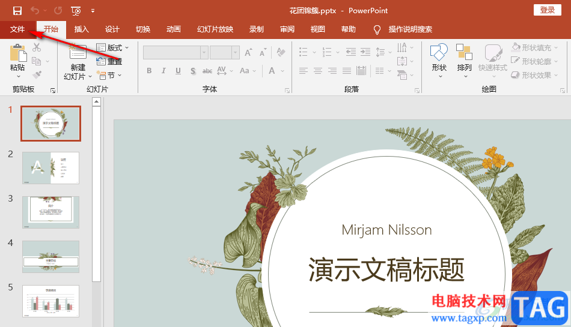Image resolution: width=571 pixels, height=327 pixels.
Task: Open the font name combo box
Action: click(x=176, y=53)
